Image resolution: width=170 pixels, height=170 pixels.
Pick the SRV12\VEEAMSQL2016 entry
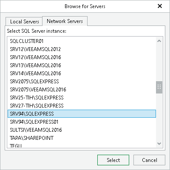(82, 57)
